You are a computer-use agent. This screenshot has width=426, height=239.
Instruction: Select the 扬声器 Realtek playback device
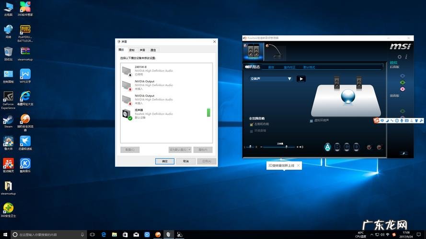point(153,114)
